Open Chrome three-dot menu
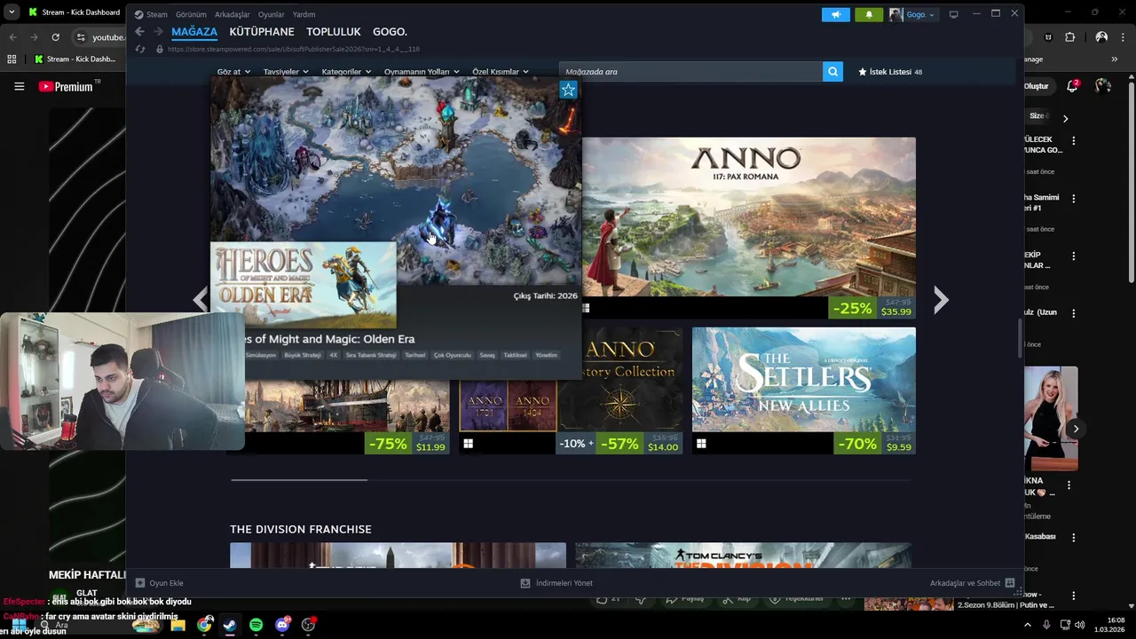1136x639 pixels. click(1124, 37)
